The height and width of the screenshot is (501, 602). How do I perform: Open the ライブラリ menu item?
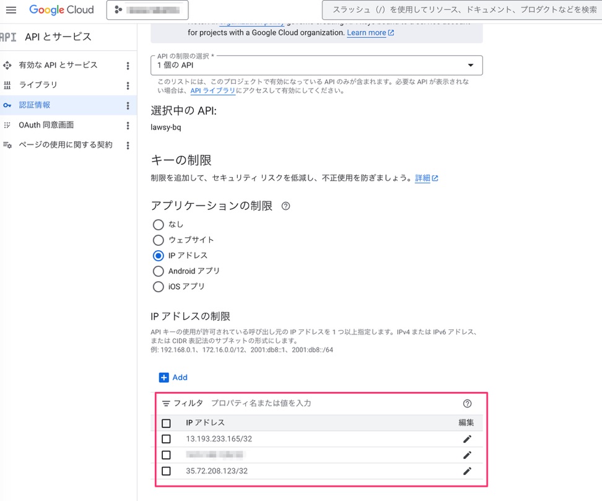38,85
